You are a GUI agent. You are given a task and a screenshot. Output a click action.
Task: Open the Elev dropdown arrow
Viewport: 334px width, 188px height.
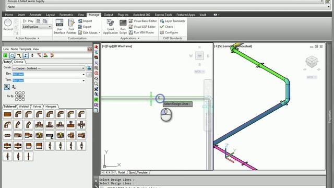tap(83, 74)
